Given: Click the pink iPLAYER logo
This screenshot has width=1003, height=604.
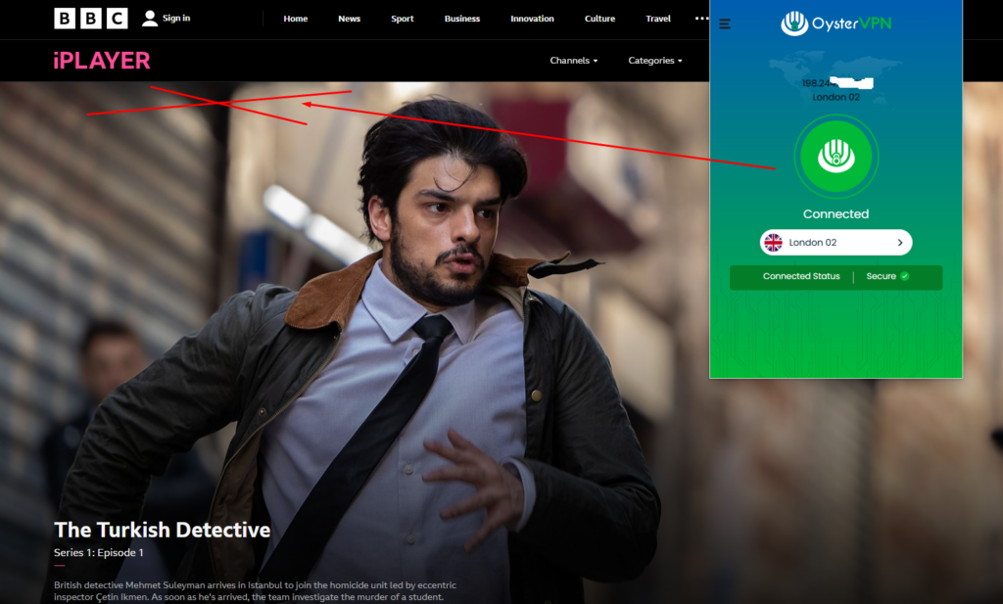Looking at the screenshot, I should coord(101,61).
